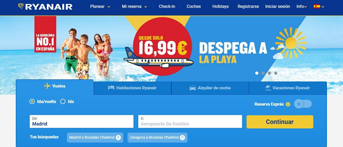Select the Ida/vuelta radio button
The image size is (343, 147).
[x=32, y=101]
